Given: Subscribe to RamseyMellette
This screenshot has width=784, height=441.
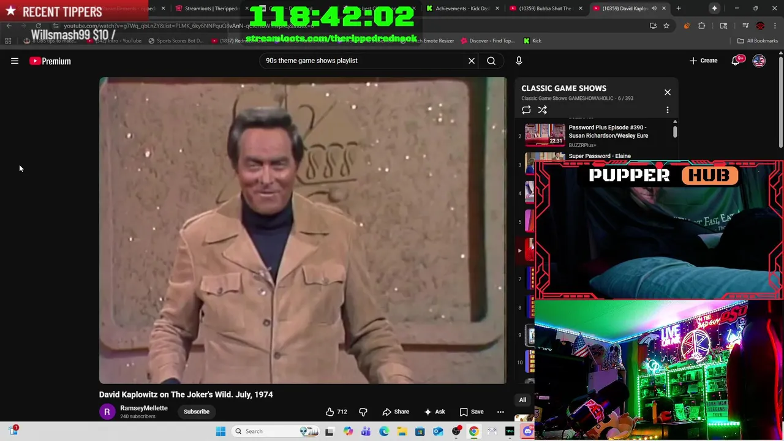Looking at the screenshot, I should point(197,412).
